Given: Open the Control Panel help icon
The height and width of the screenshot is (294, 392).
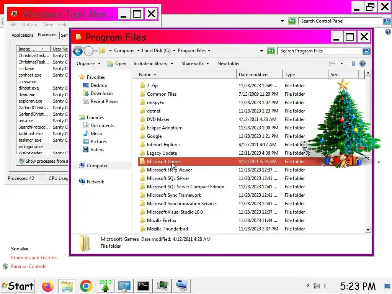Looking at the screenshot, I should [x=388, y=32].
